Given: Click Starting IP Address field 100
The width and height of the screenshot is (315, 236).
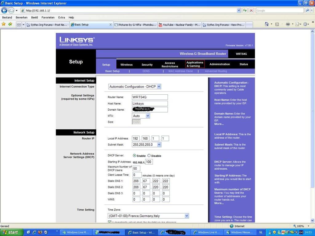Looking at the screenshot, I should (149, 162).
